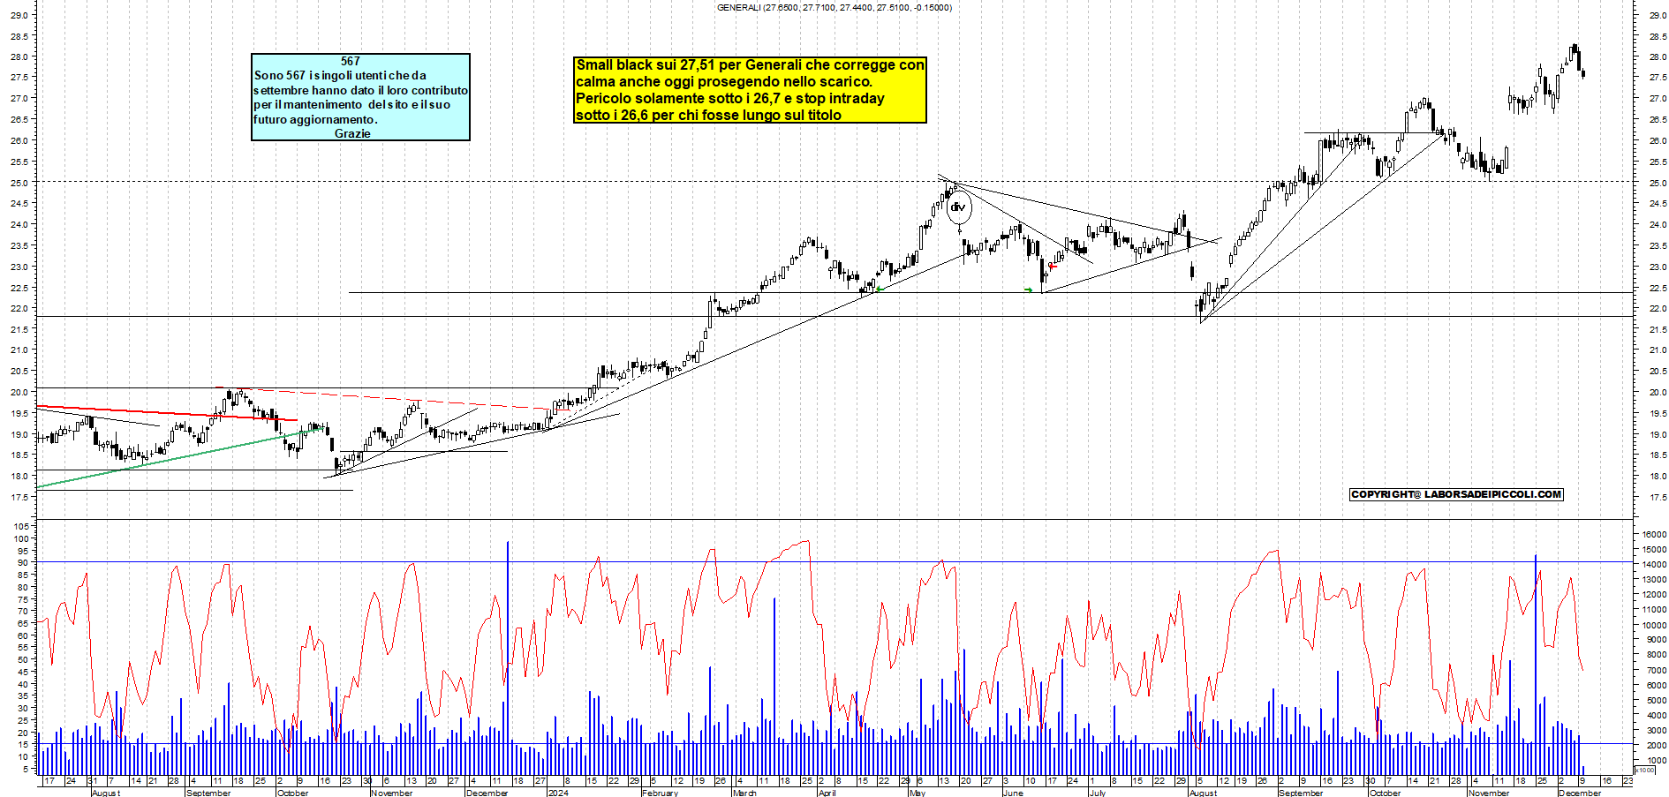
Task: Select the cyan '567' contributors note box
Action: [x=360, y=97]
